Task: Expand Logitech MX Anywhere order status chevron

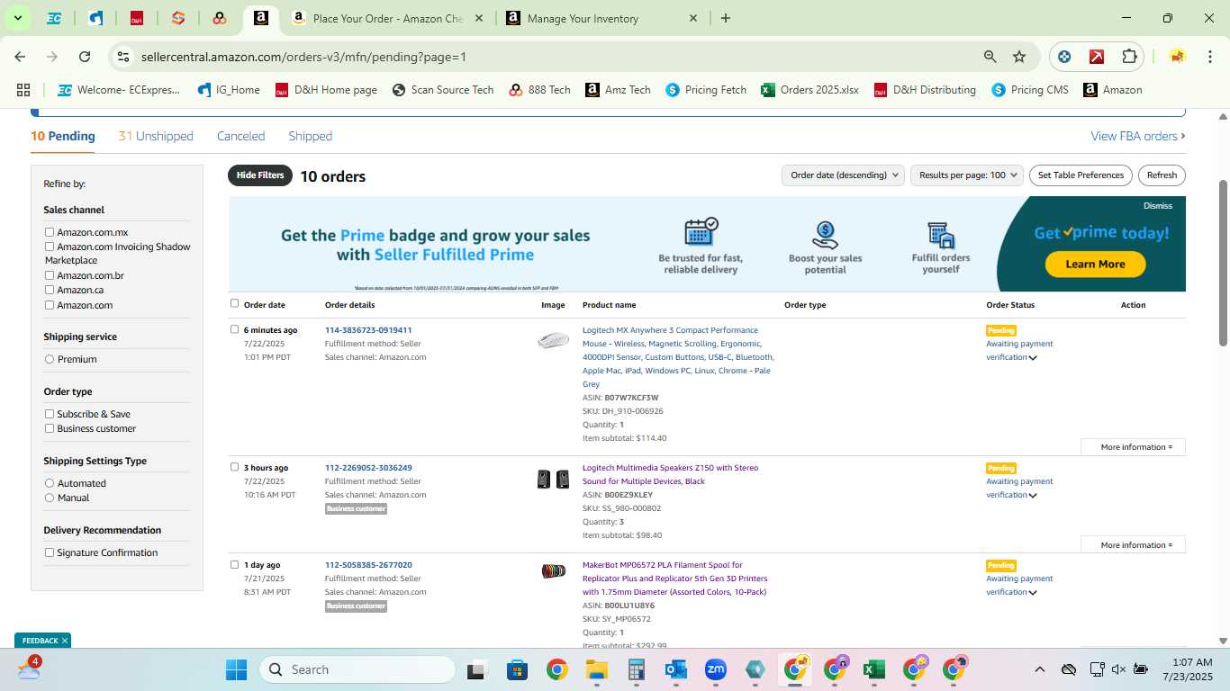Action: click(1033, 358)
